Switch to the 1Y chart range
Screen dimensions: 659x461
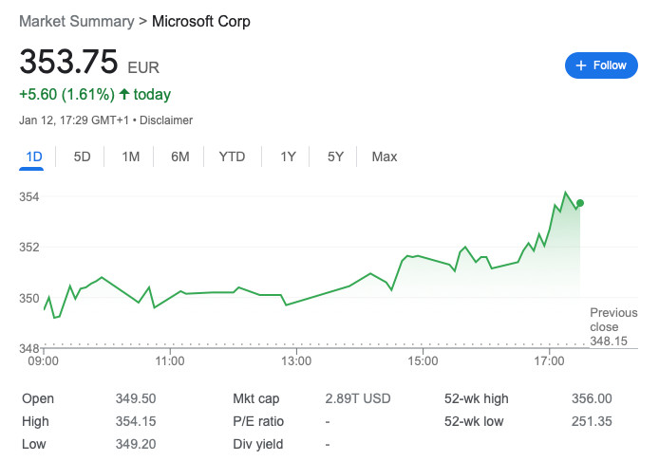[x=288, y=157]
